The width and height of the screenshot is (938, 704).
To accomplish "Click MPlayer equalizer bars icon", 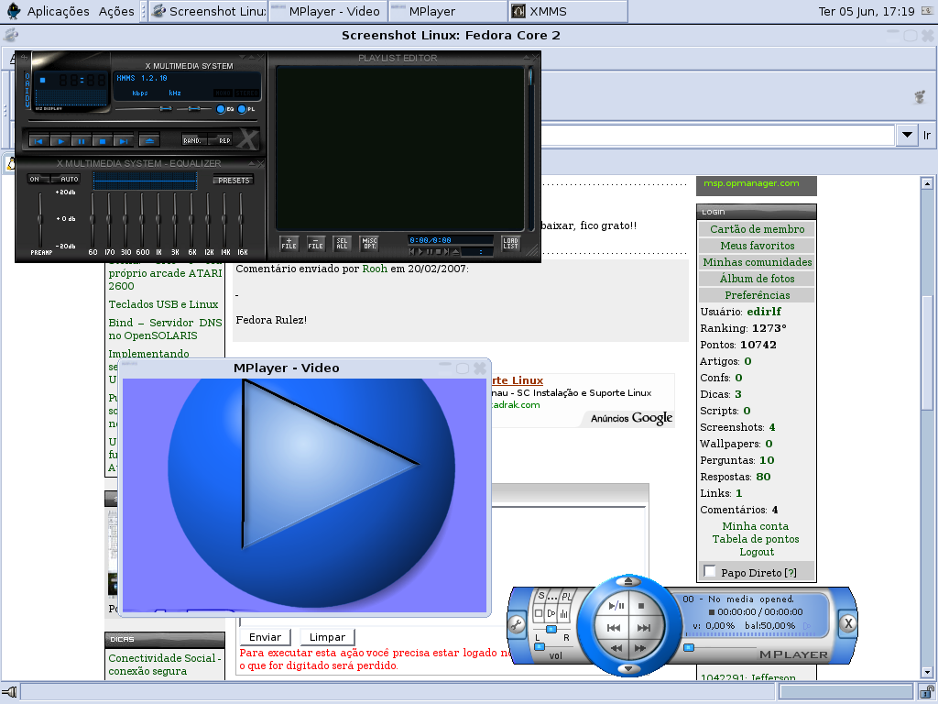I will [564, 613].
